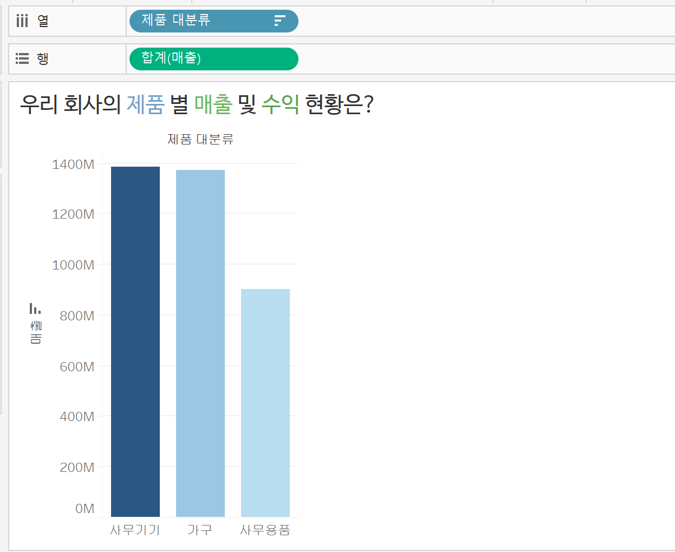This screenshot has height=552, width=675.
Task: Click the 200M axis tick label
Action: (x=77, y=468)
